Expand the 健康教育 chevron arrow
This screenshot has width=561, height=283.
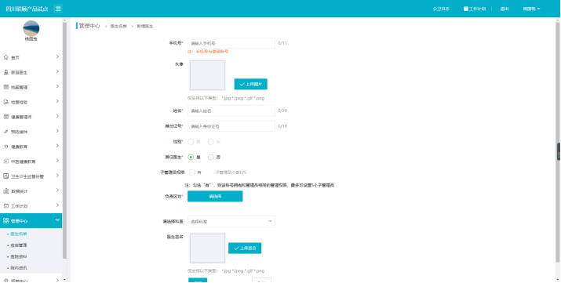point(57,146)
